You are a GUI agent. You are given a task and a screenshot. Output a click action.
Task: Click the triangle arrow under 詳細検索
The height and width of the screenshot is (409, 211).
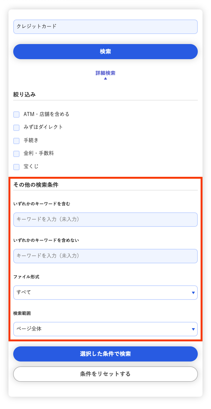[x=105, y=78]
